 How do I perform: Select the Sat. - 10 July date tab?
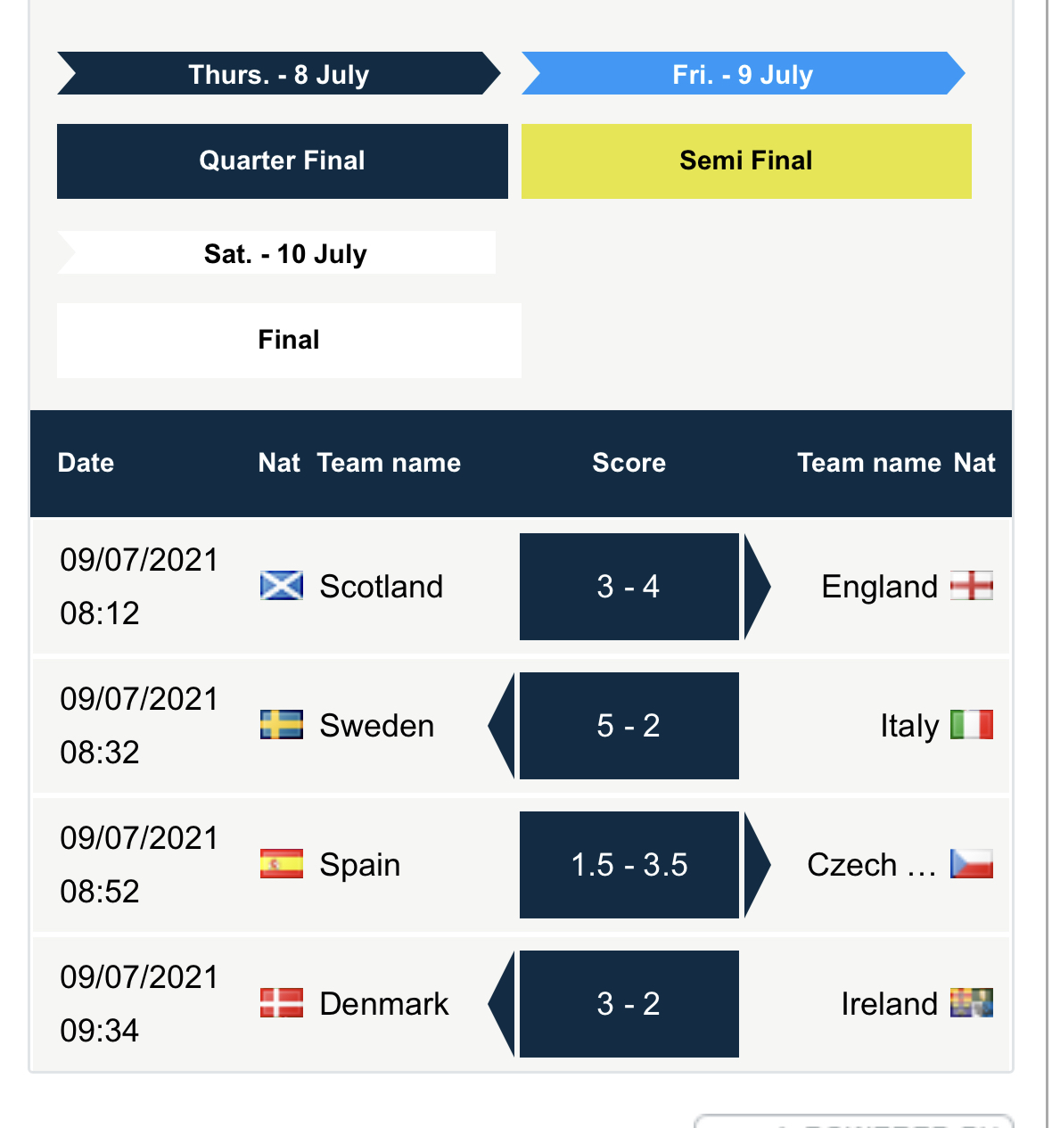click(276, 253)
